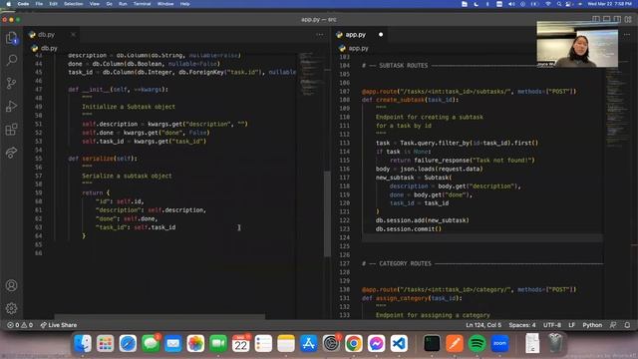Click the db.py horizontal scrollbar
The image size is (638, 359).
159,316
